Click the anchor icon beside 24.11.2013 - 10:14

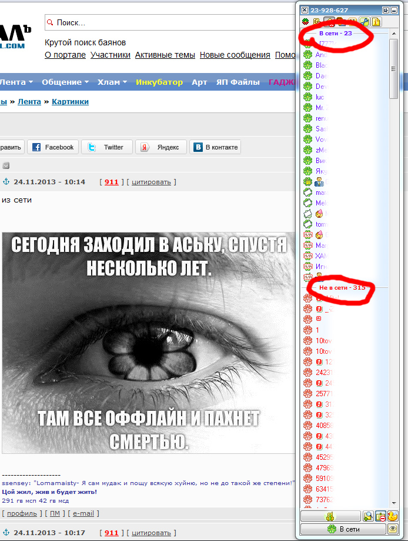pos(6,182)
